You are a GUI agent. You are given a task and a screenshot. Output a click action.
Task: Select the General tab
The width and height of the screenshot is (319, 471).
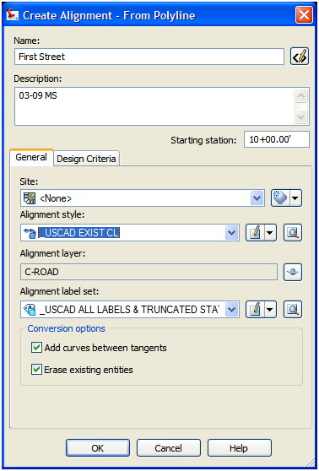31,157
